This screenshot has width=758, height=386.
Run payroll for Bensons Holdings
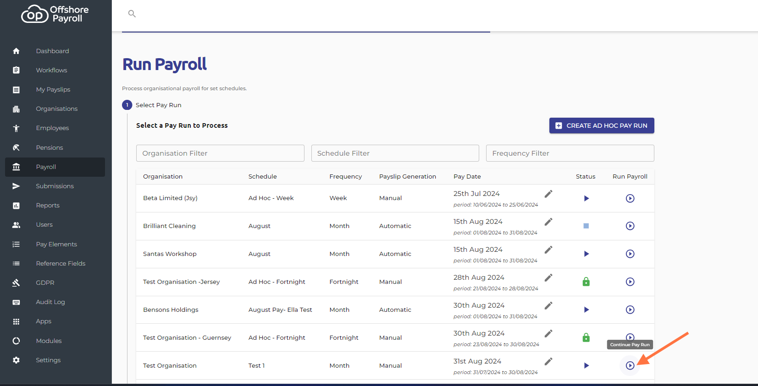pyautogui.click(x=630, y=310)
